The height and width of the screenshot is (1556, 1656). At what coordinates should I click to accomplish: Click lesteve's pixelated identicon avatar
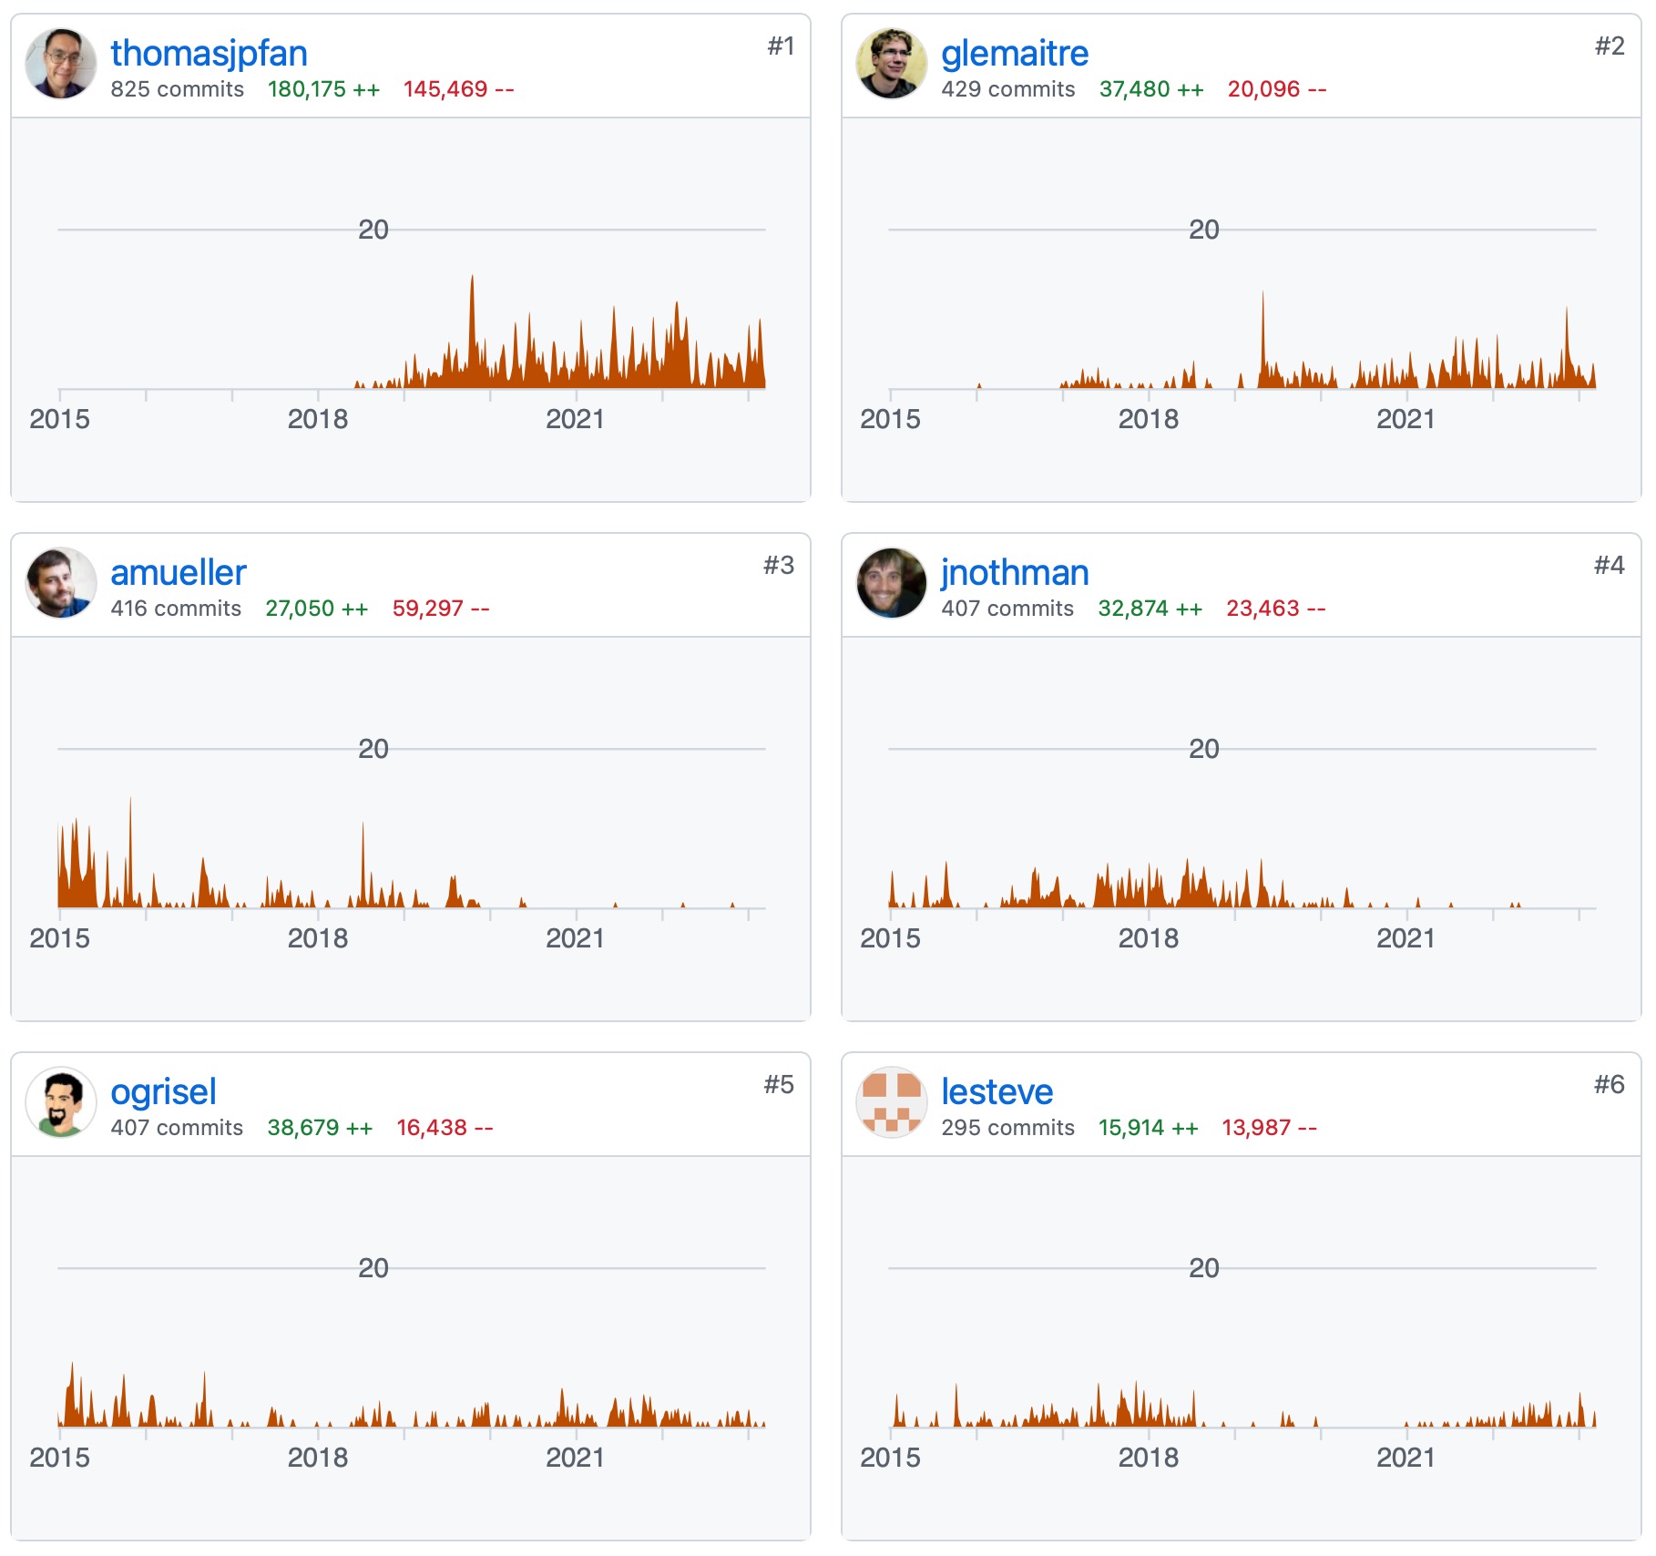[892, 1102]
